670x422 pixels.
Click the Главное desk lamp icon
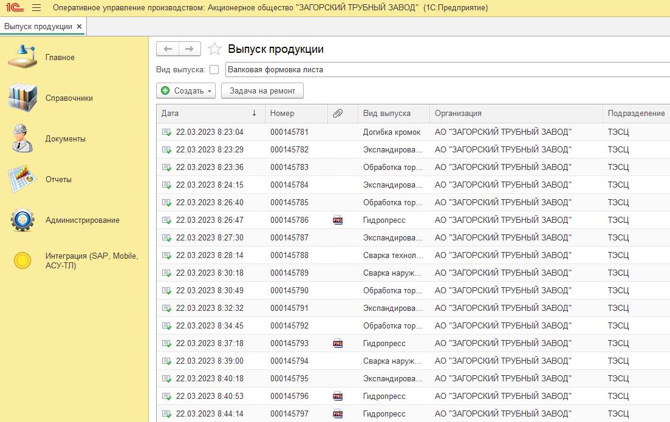[x=22, y=57]
